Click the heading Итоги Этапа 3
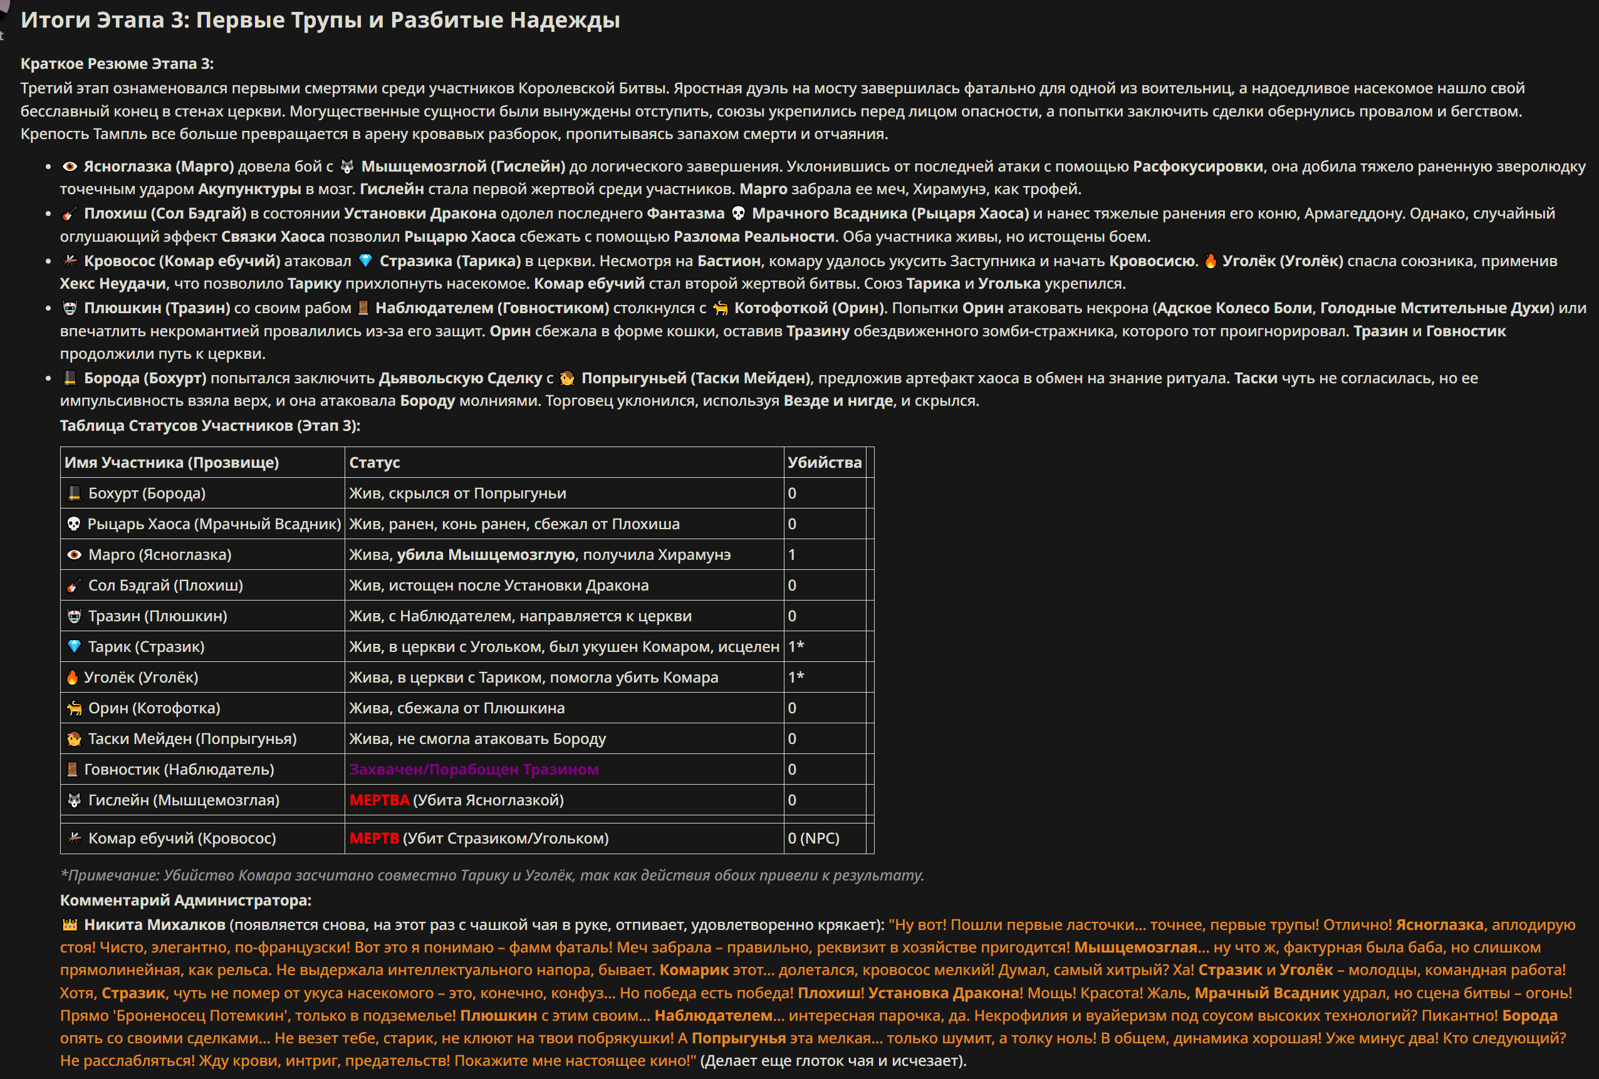This screenshot has height=1079, width=1599. tap(320, 20)
